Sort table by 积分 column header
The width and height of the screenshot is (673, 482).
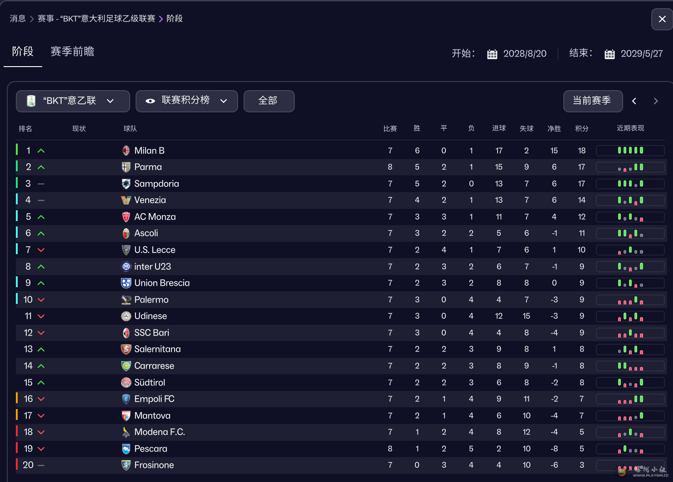[582, 129]
